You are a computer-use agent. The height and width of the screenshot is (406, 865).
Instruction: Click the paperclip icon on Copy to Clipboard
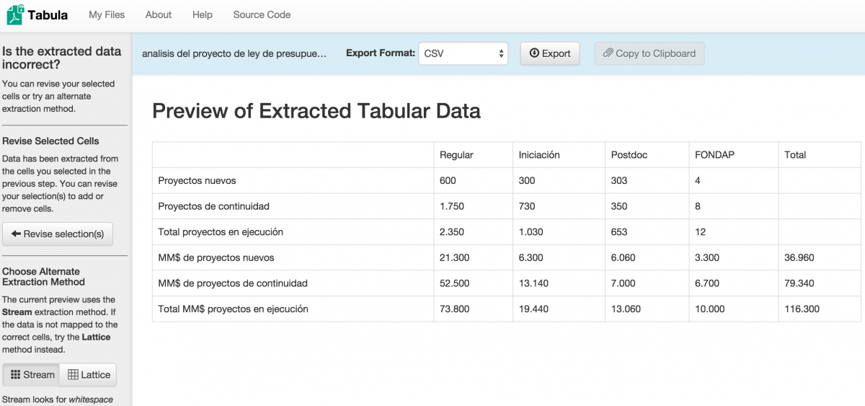click(x=608, y=53)
